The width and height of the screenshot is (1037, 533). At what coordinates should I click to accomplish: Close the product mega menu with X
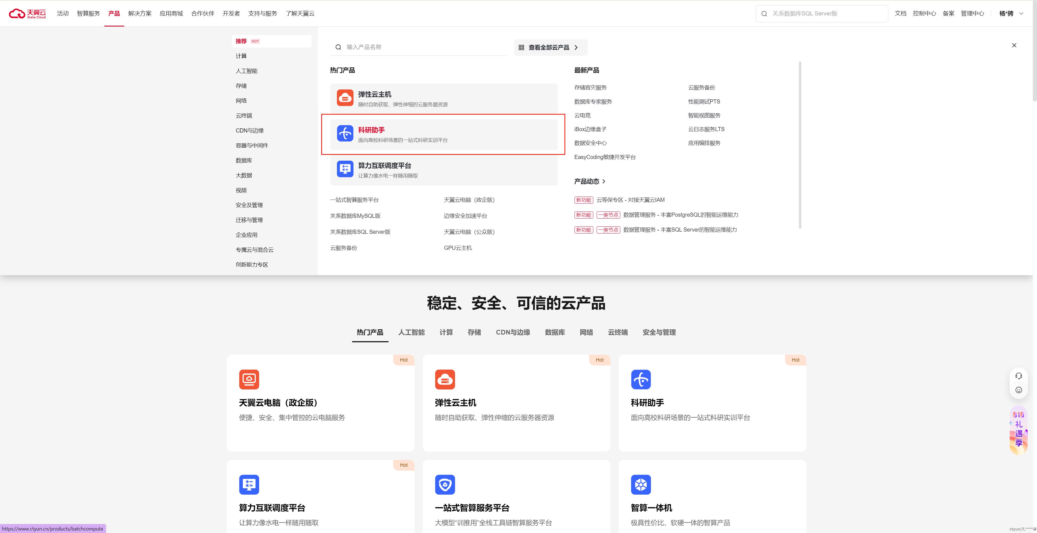[1014, 46]
